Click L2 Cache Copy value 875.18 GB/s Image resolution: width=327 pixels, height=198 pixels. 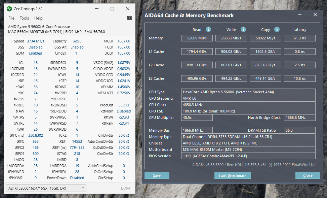pyautogui.click(x=265, y=65)
